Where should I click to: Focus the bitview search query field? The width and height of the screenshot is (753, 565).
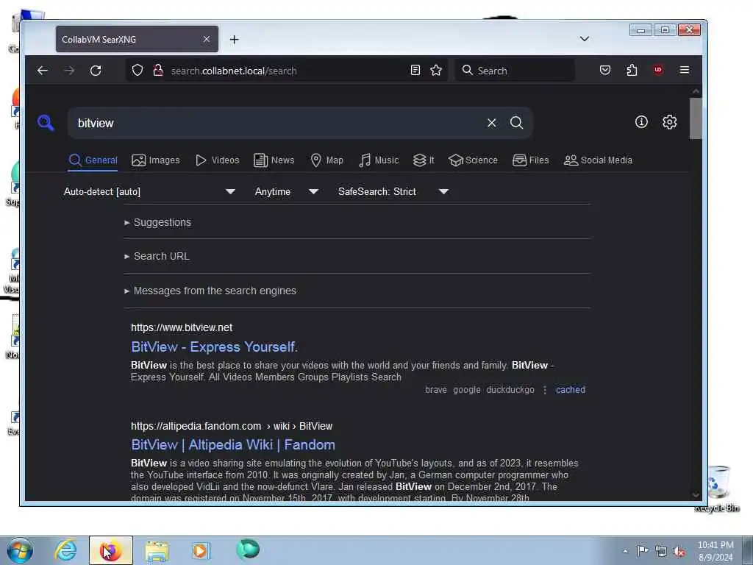click(279, 123)
